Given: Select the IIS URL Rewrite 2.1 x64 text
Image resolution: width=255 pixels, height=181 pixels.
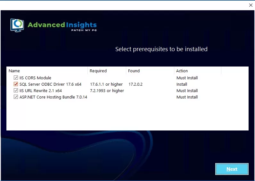Looking at the screenshot, I should pyautogui.click(x=41, y=90).
